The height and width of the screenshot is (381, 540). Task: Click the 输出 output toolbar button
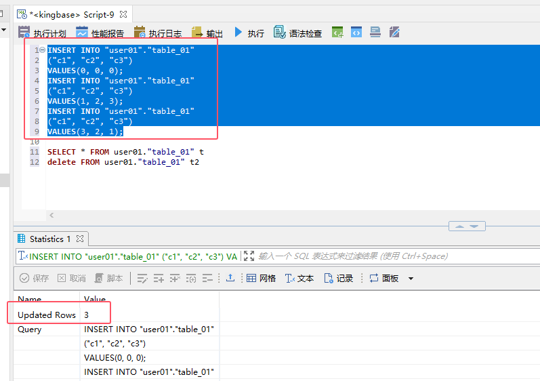[207, 33]
